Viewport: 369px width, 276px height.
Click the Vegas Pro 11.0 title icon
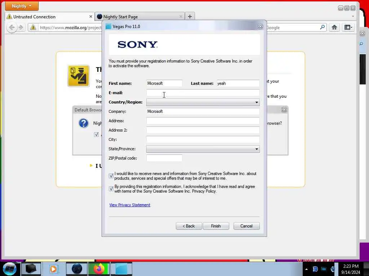[108, 27]
